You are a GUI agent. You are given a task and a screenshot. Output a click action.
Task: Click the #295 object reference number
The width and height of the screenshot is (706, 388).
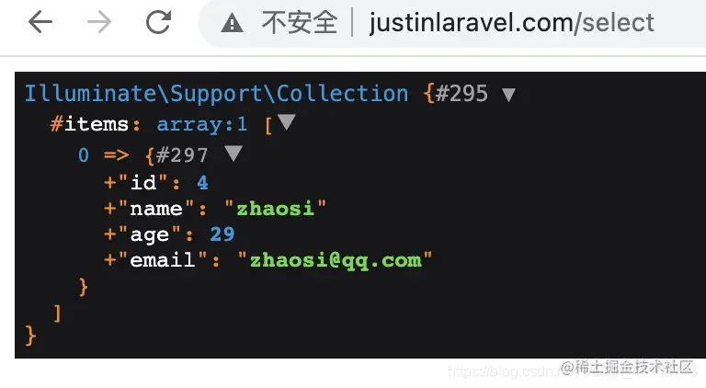(462, 94)
